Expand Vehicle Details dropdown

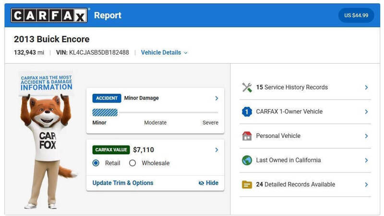click(164, 53)
